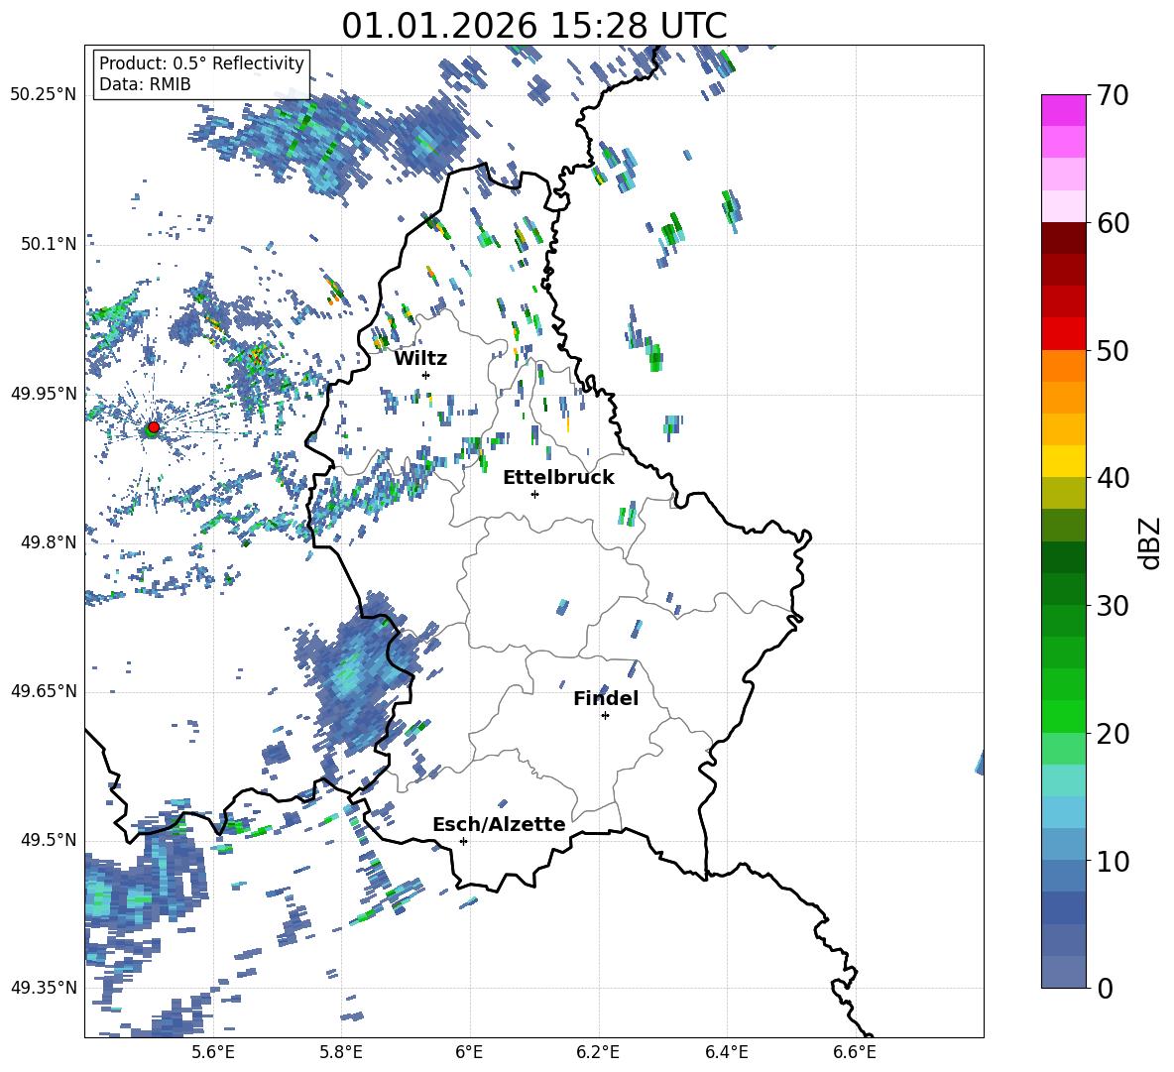The width and height of the screenshot is (1174, 1072).
Task: Click the 50 dBZ colorbar tick label
Action: pyautogui.click(x=1113, y=351)
